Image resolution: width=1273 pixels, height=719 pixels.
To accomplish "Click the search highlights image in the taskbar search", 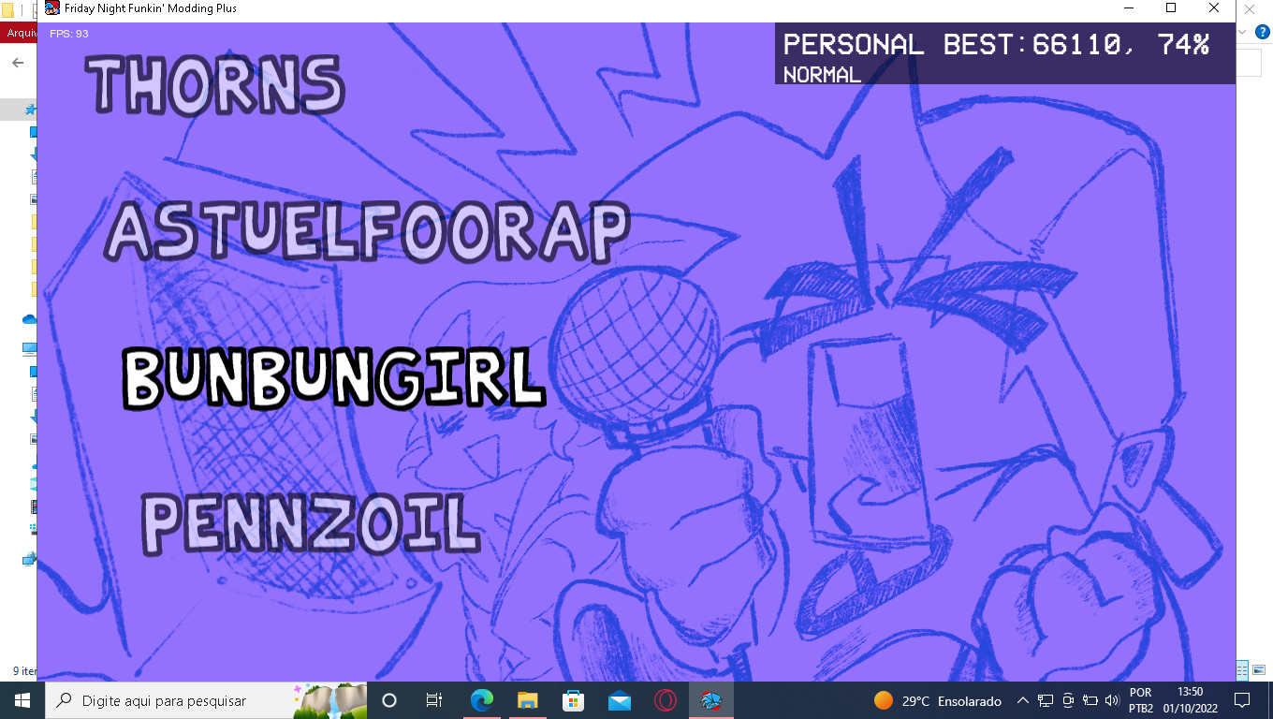I will [329, 700].
